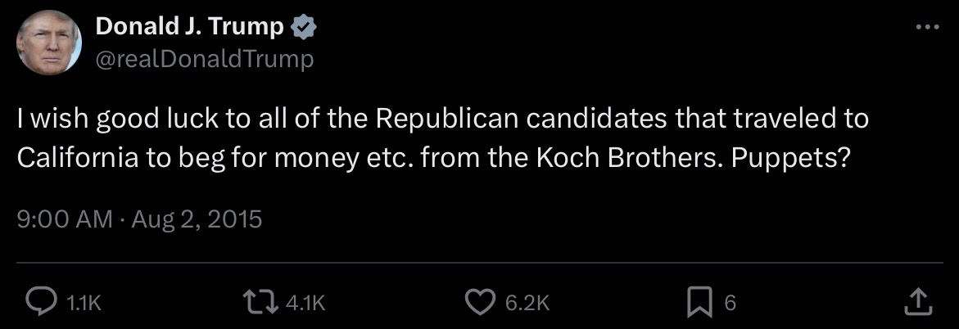Screen dimensions: 959x329
Task: Open the @realDonaldTrump handle link
Action: (205, 59)
